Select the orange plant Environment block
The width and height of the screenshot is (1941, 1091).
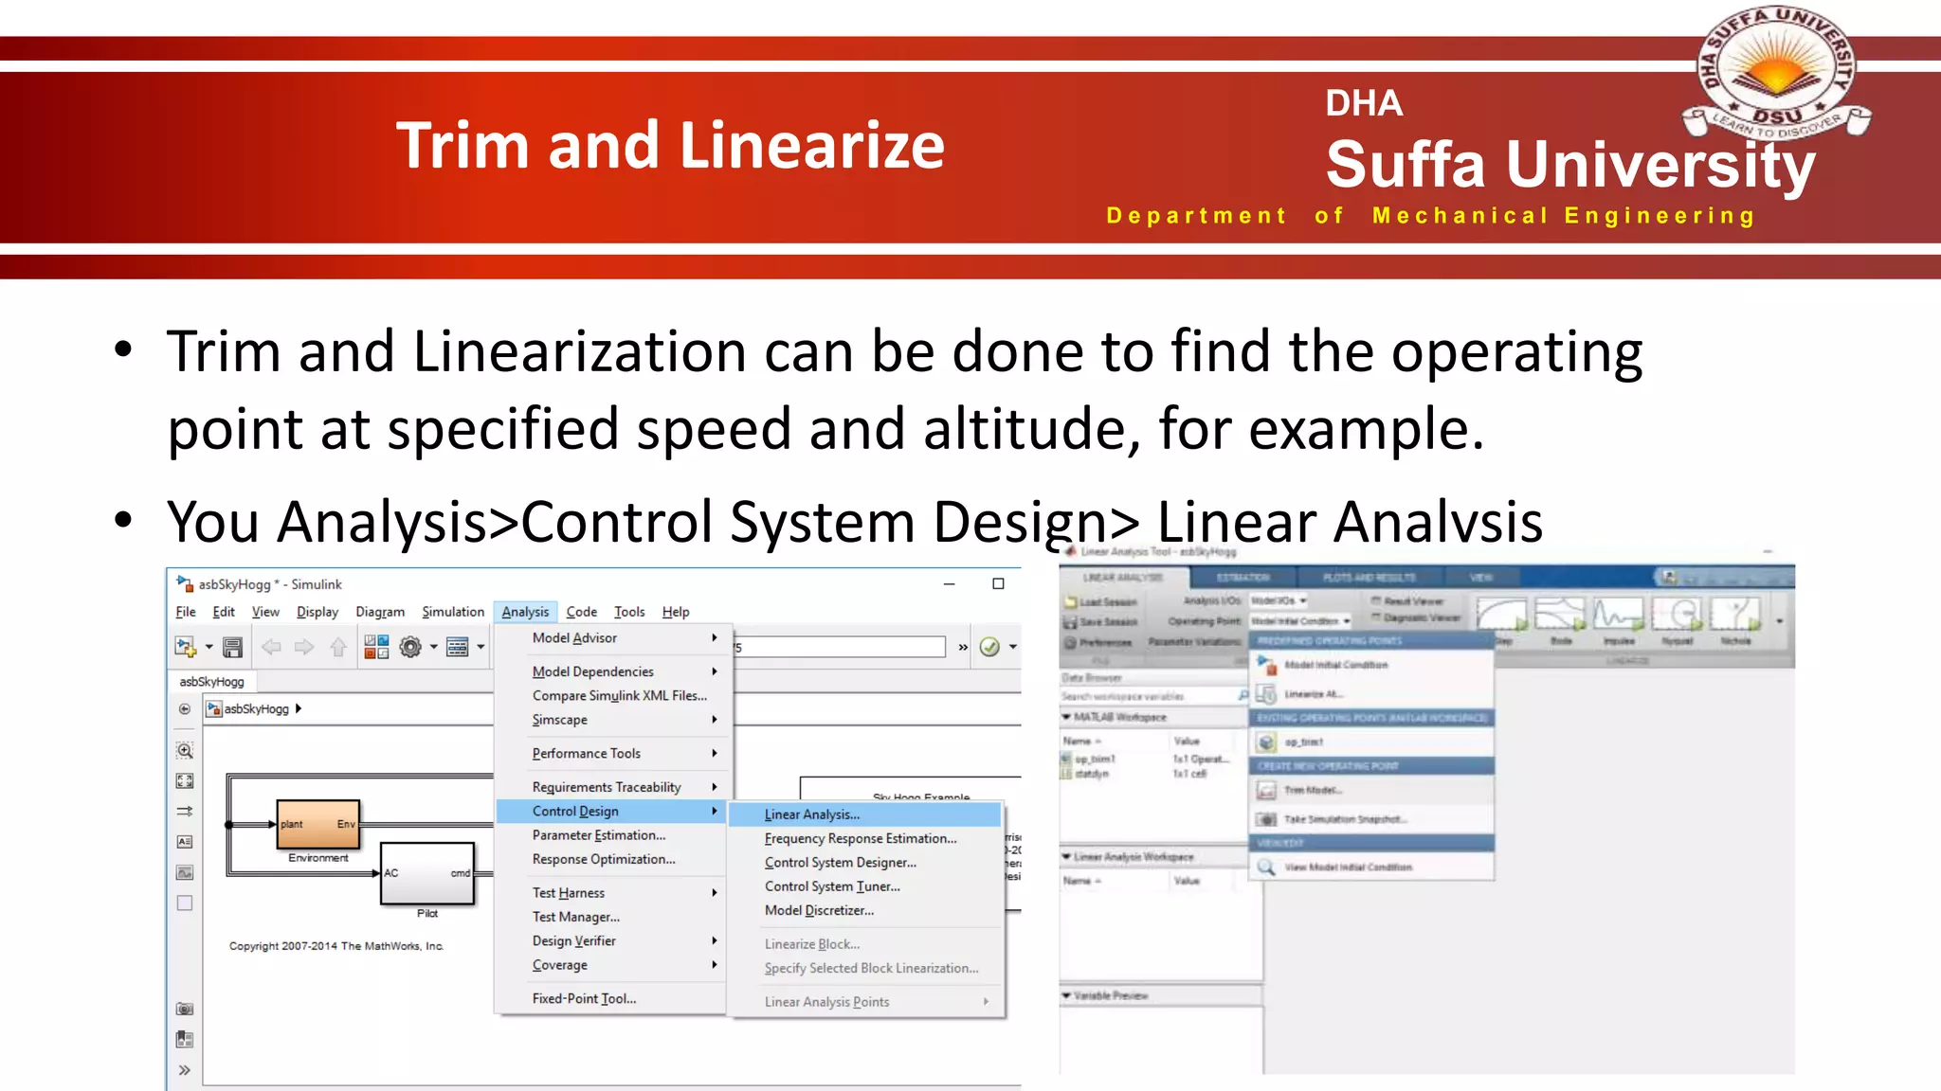coord(318,824)
